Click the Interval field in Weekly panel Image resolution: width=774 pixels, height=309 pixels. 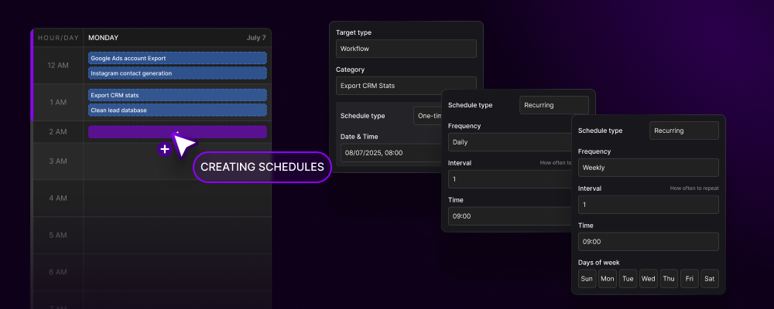pyautogui.click(x=649, y=205)
